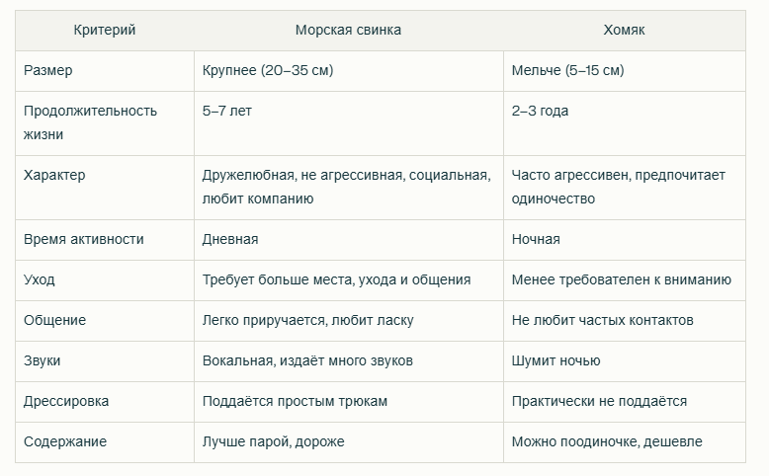Viewport: 769px width, 476px height.
Task: Click the cell 'Крупнее (20–35 см)'
Action: coord(348,71)
